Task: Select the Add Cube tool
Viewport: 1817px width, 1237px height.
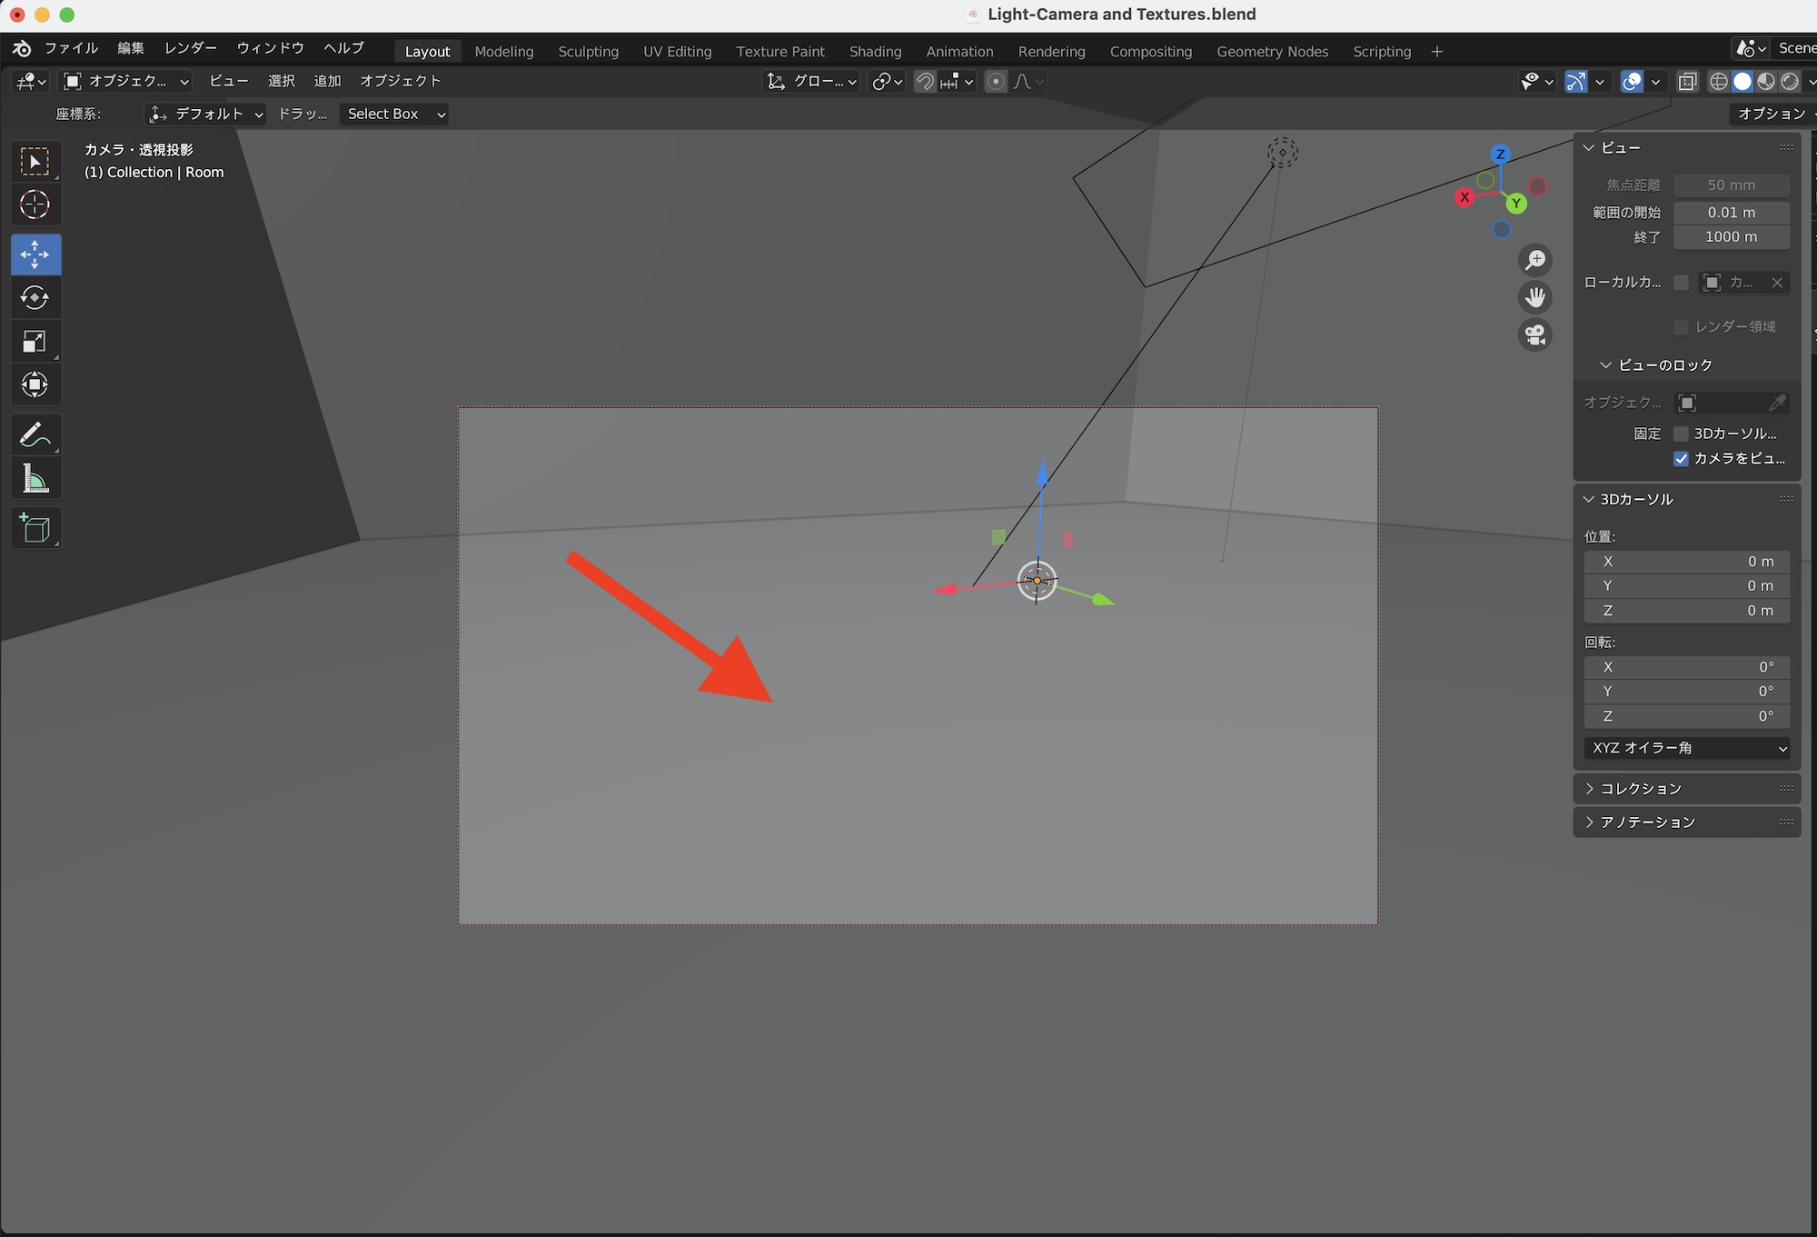Action: coord(36,527)
